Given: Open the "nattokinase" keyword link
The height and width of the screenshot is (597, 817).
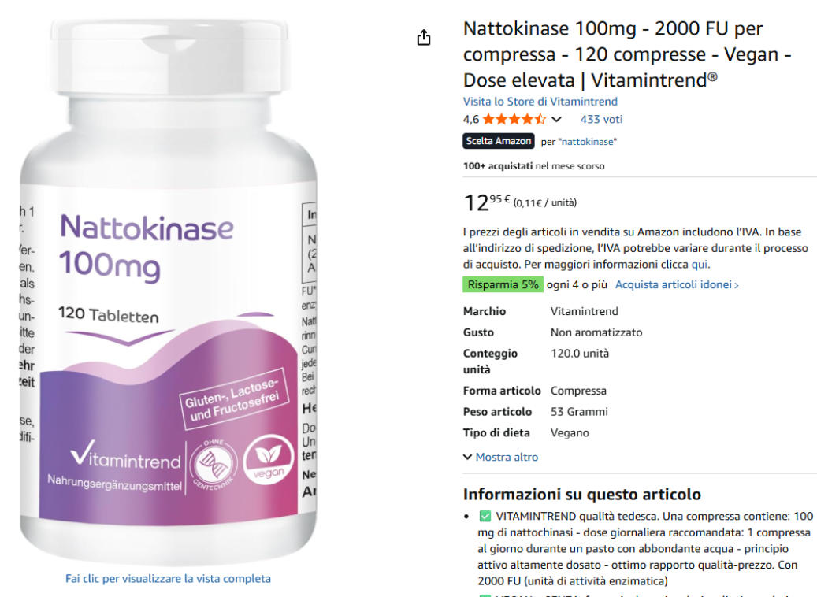Looking at the screenshot, I should point(589,142).
